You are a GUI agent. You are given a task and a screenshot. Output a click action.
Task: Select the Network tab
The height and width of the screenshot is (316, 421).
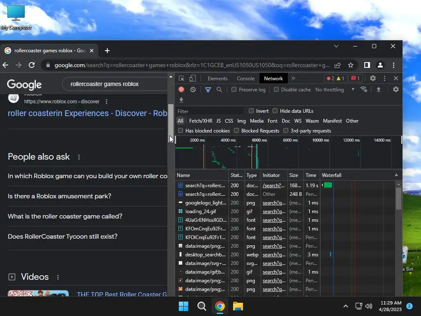(273, 79)
